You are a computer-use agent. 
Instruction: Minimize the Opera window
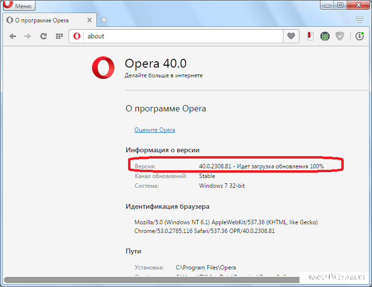tap(327, 5)
